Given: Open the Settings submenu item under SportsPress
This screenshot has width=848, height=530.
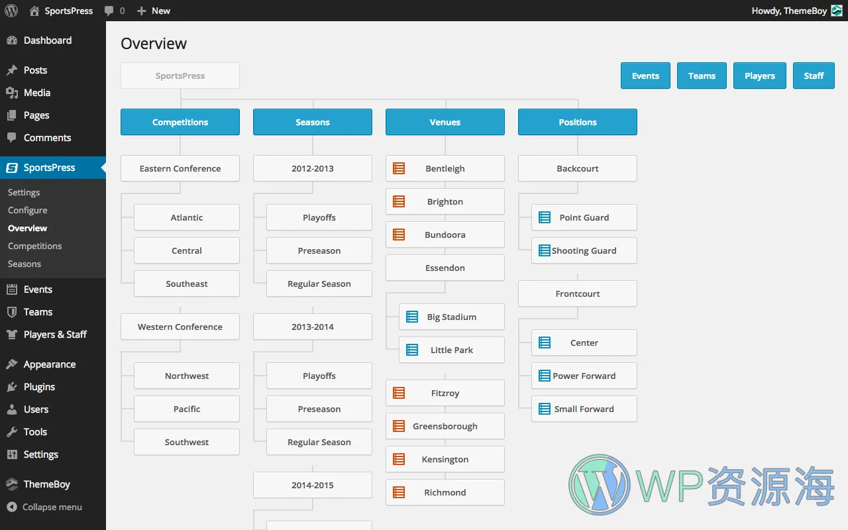Looking at the screenshot, I should 24,192.
